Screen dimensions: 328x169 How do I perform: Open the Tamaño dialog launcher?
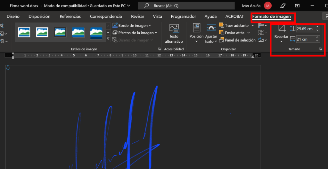pos(320,49)
